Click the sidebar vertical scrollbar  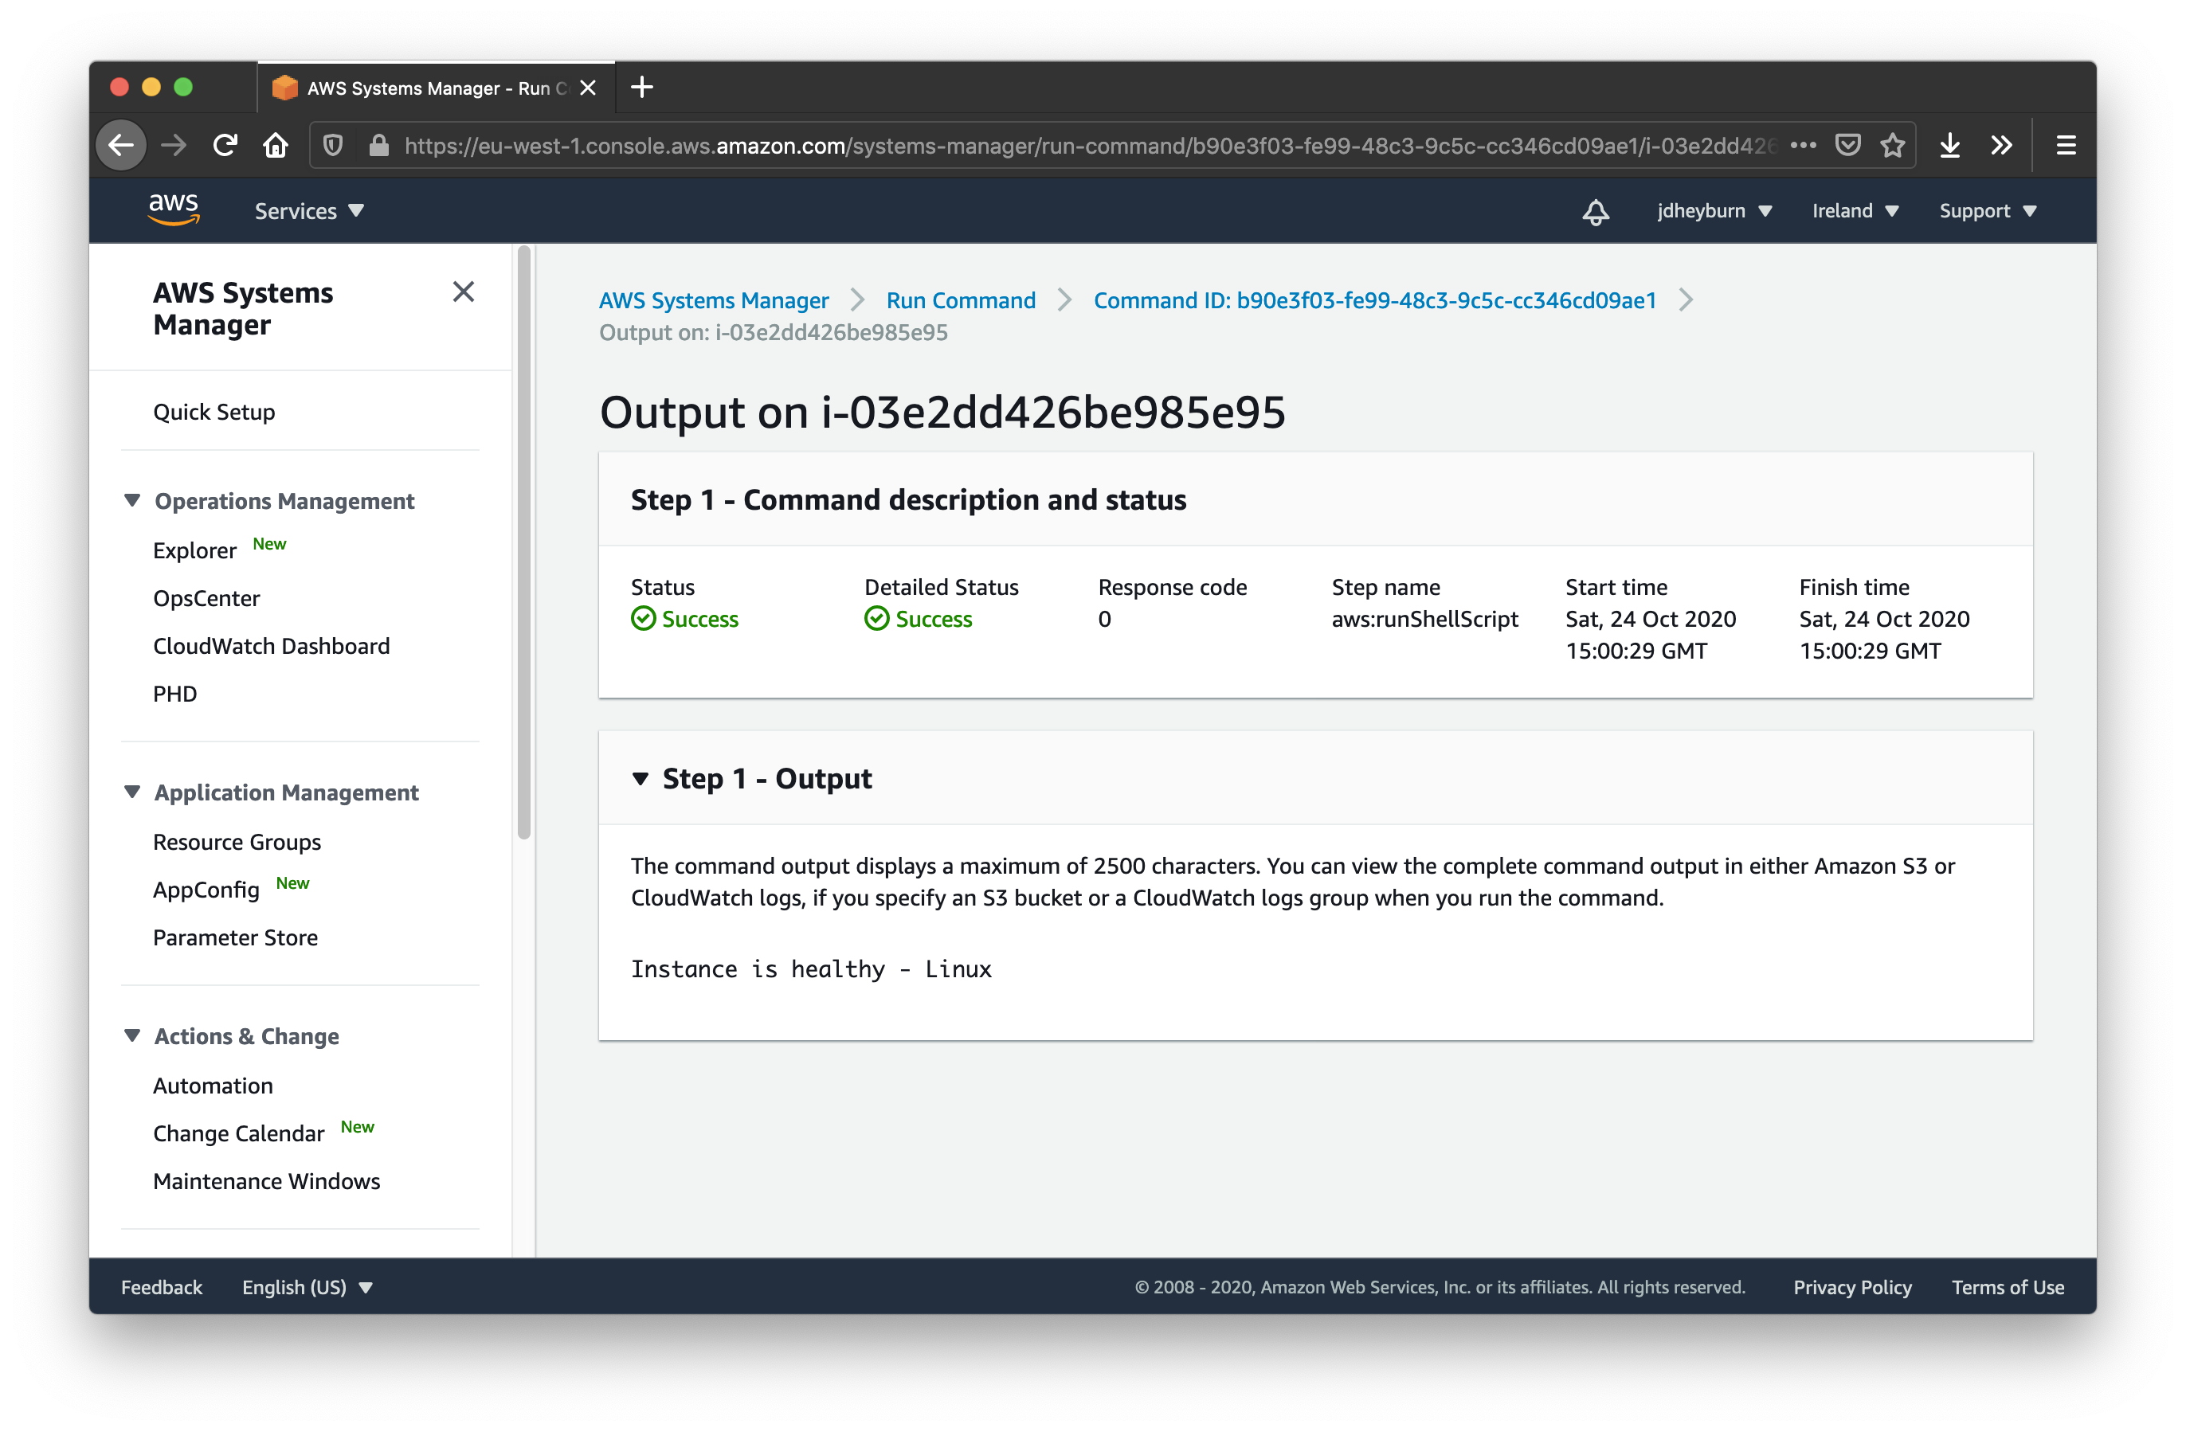pos(523,542)
